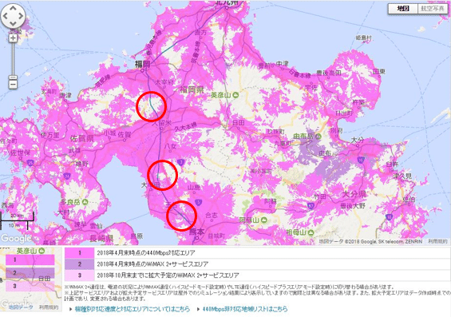Click the 祖母山 mountain marker icon
The width and height of the screenshot is (451, 317).
click(311, 232)
